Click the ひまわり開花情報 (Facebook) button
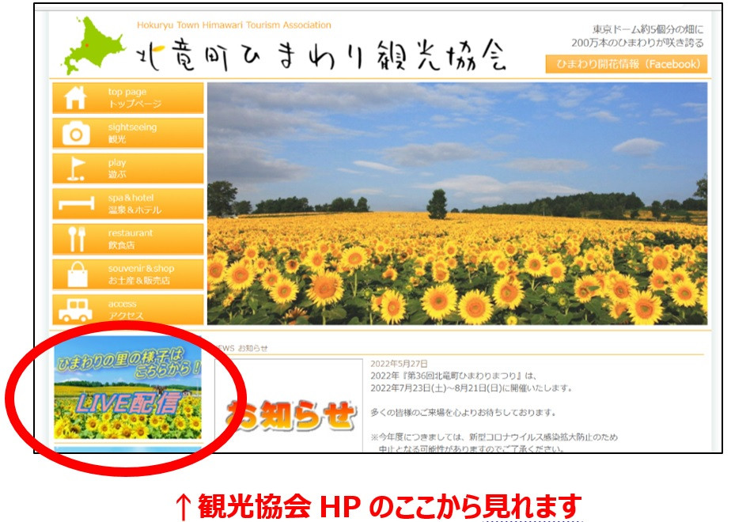 click(626, 64)
